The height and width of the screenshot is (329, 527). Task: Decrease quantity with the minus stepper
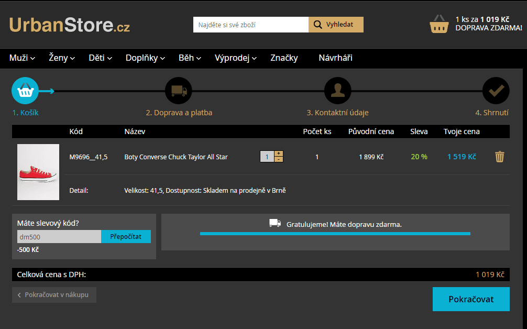click(279, 159)
